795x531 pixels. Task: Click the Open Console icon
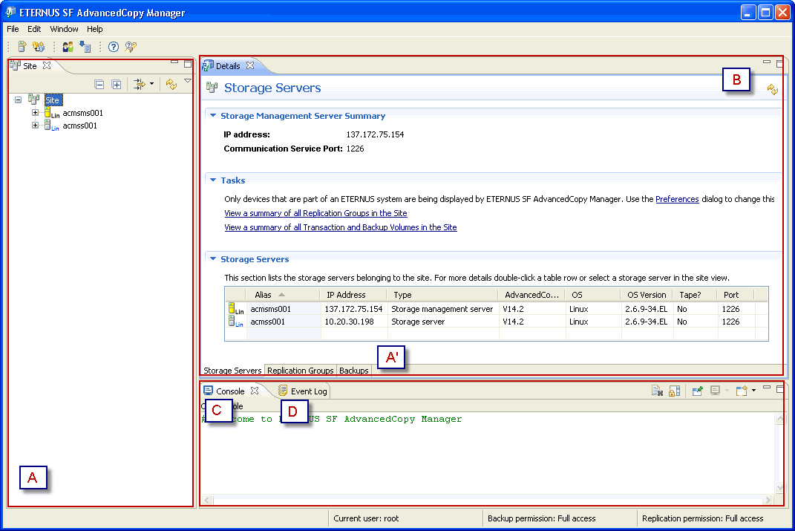742,391
